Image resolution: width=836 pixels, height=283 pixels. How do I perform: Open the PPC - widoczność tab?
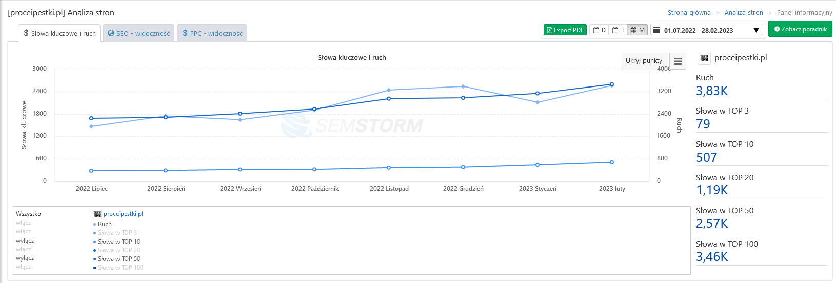tap(212, 33)
